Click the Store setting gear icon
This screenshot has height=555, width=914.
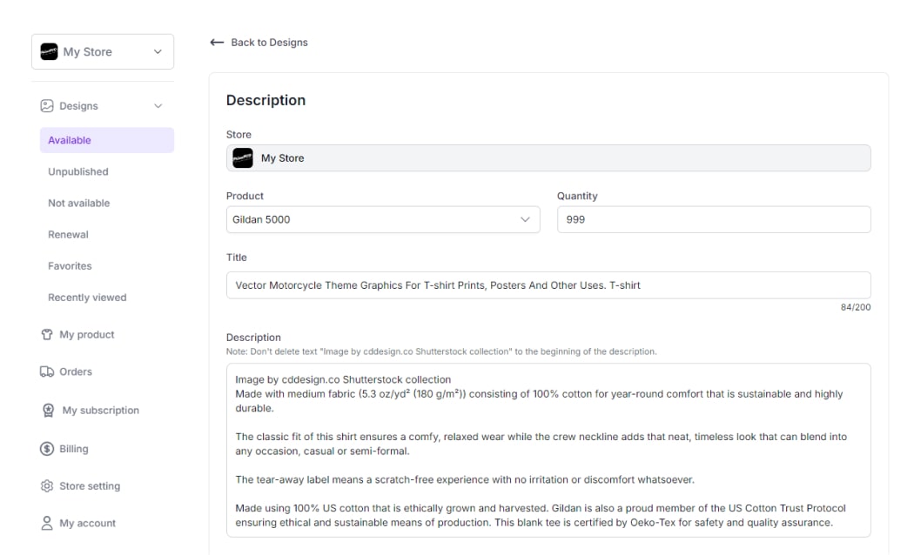tap(47, 486)
